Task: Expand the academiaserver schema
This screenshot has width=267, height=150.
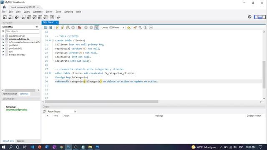Action: (3, 36)
